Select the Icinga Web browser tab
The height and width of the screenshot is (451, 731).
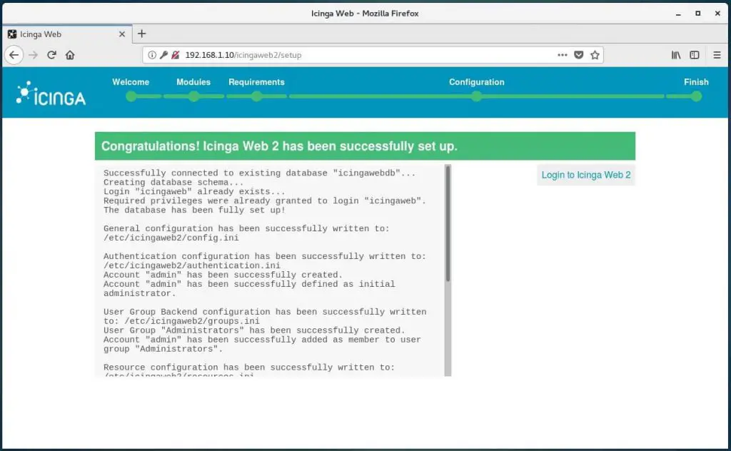pyautogui.click(x=66, y=34)
